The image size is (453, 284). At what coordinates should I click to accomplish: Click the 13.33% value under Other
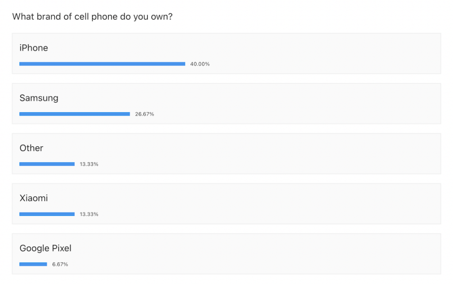point(89,164)
